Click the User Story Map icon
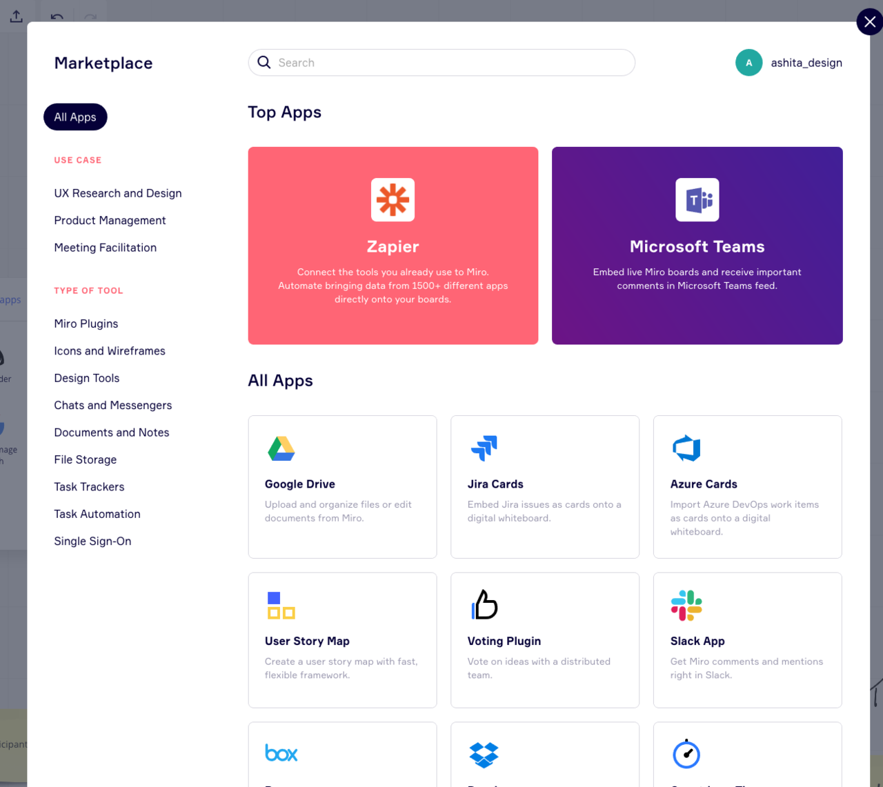The image size is (883, 787). [281, 605]
